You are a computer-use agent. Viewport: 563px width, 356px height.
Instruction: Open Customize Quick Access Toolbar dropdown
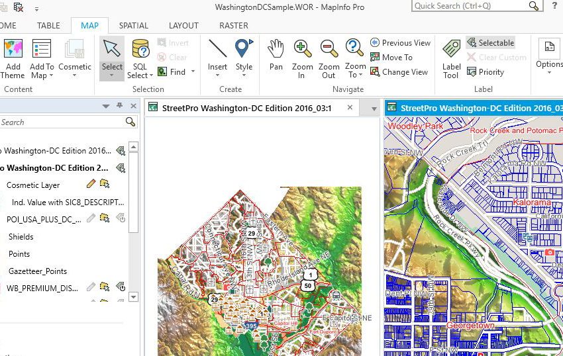pyautogui.click(x=36, y=9)
